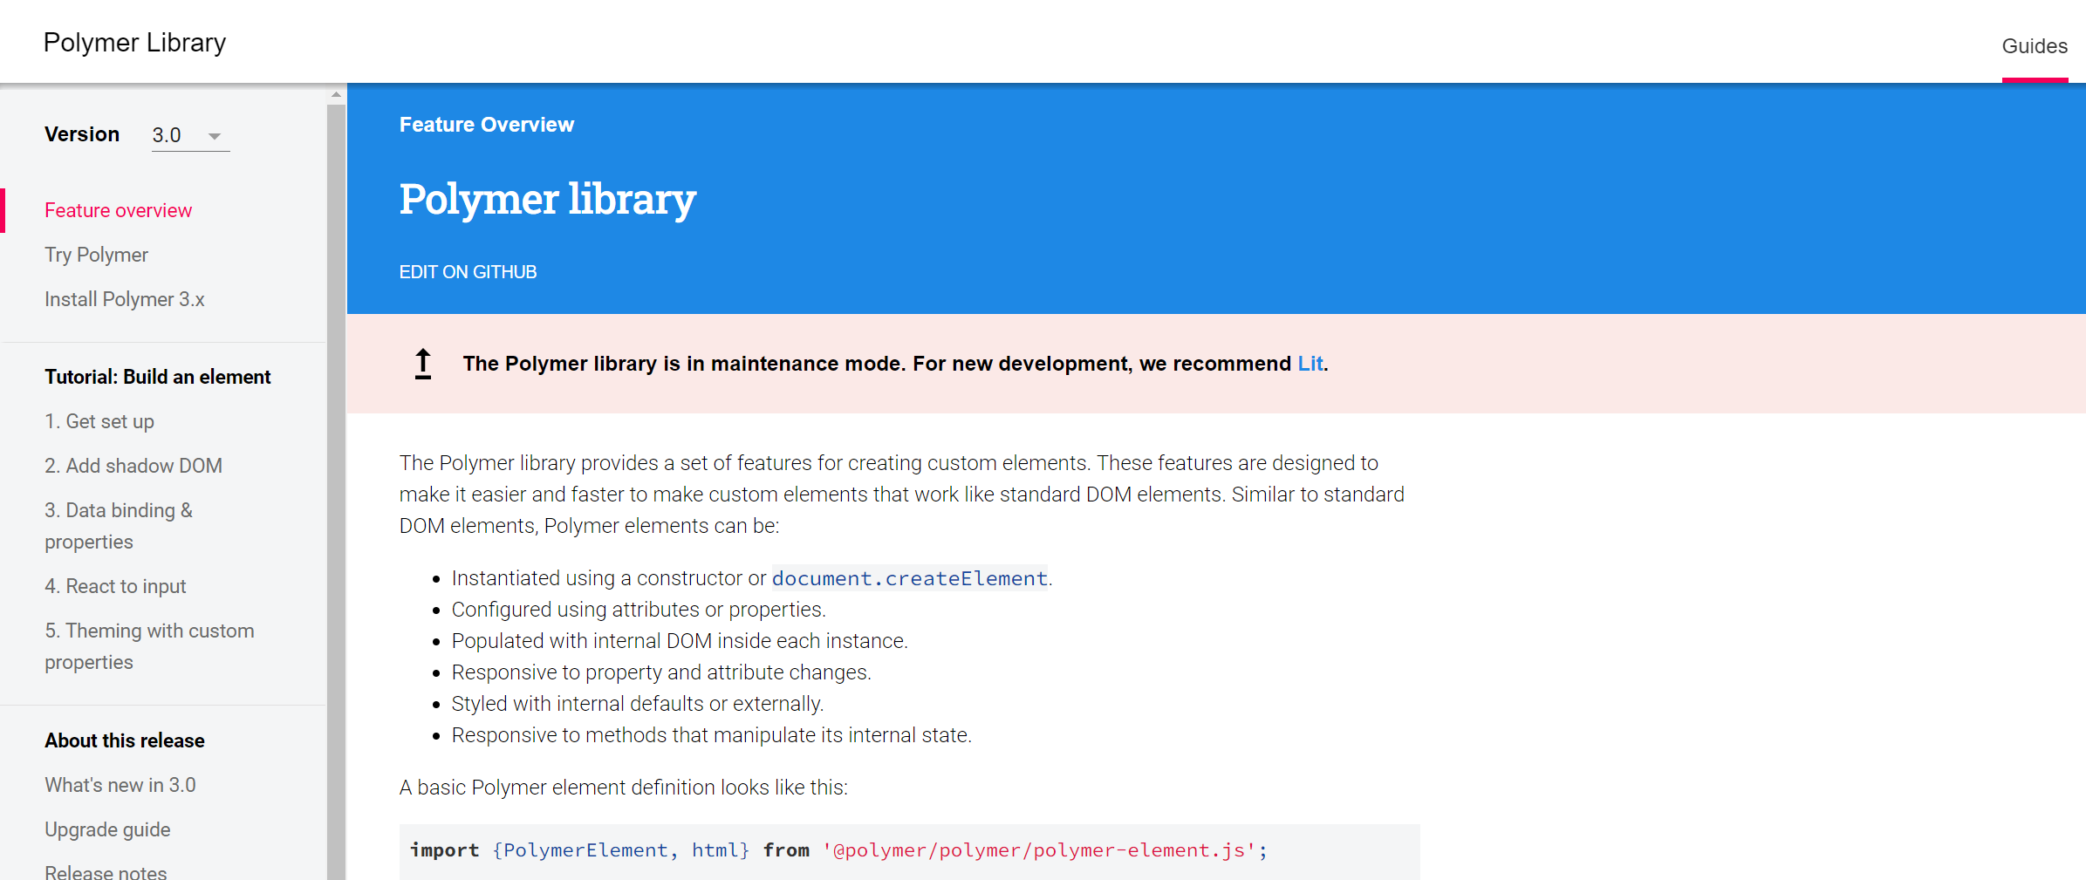Click text 'A basic Polymer element definition looks like this:'
The width and height of the screenshot is (2086, 880).
tap(624, 788)
